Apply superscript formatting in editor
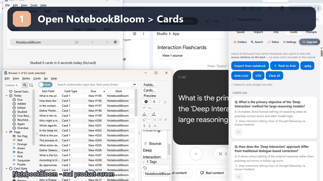323x181 pixels. pyautogui.click(x=144, y=108)
